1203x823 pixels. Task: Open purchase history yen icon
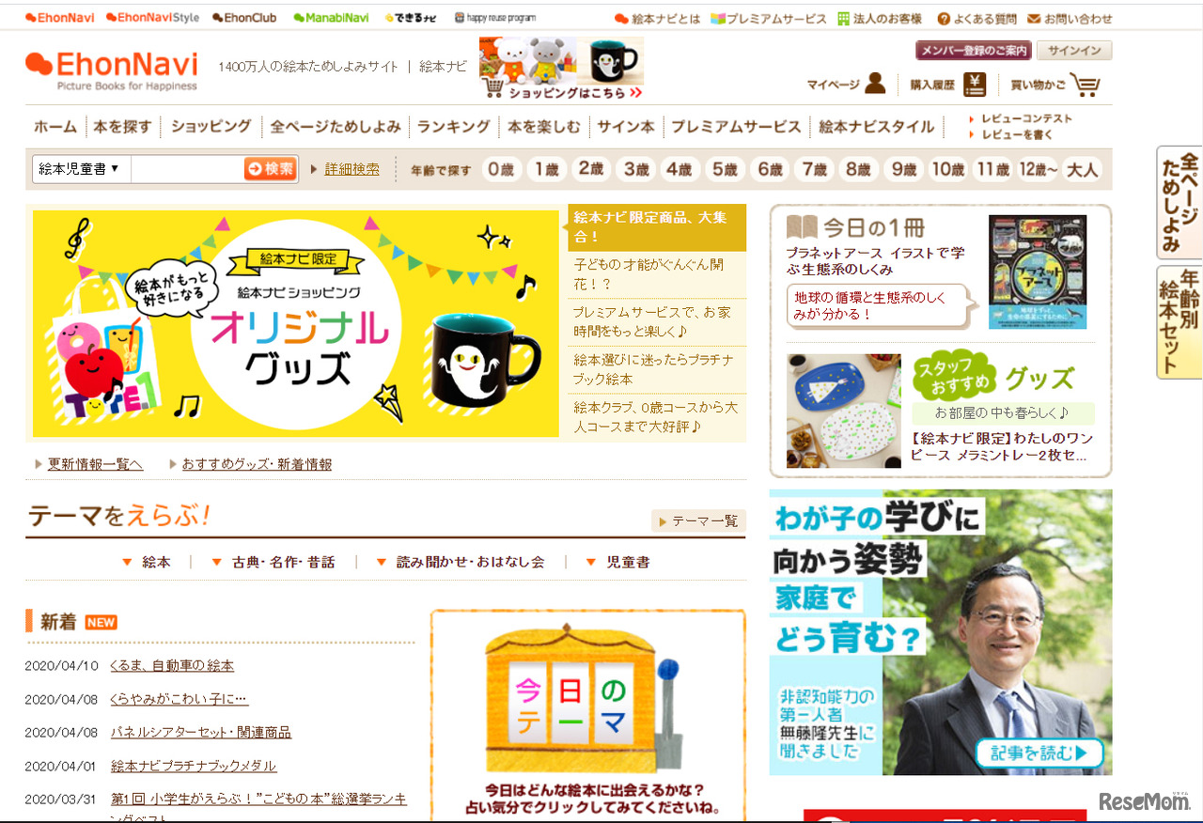(x=976, y=85)
